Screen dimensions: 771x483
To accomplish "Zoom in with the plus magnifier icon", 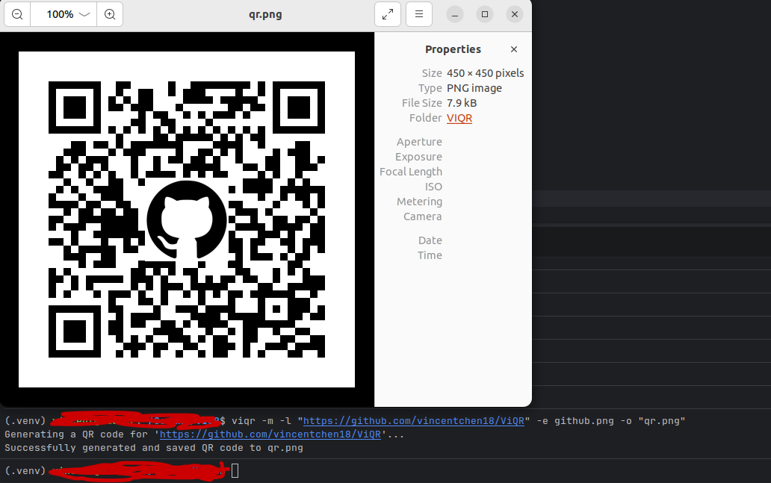I will point(110,14).
